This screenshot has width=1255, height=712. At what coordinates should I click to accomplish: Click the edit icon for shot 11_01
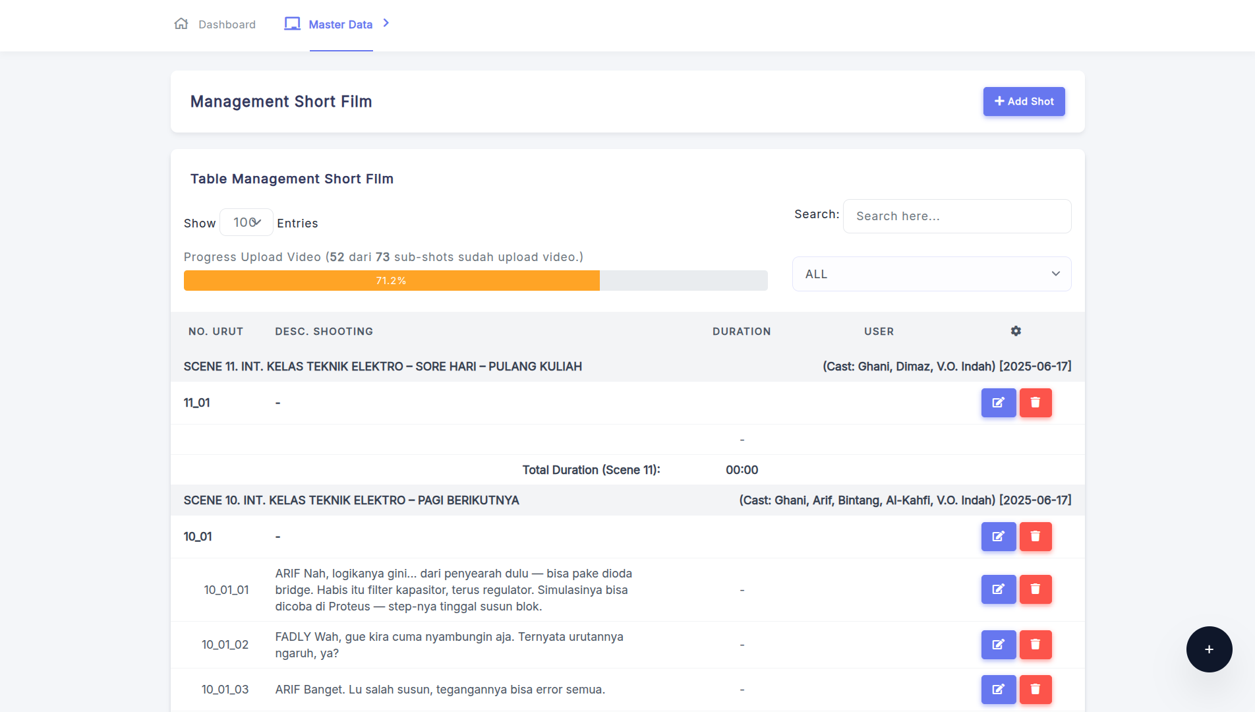(998, 403)
